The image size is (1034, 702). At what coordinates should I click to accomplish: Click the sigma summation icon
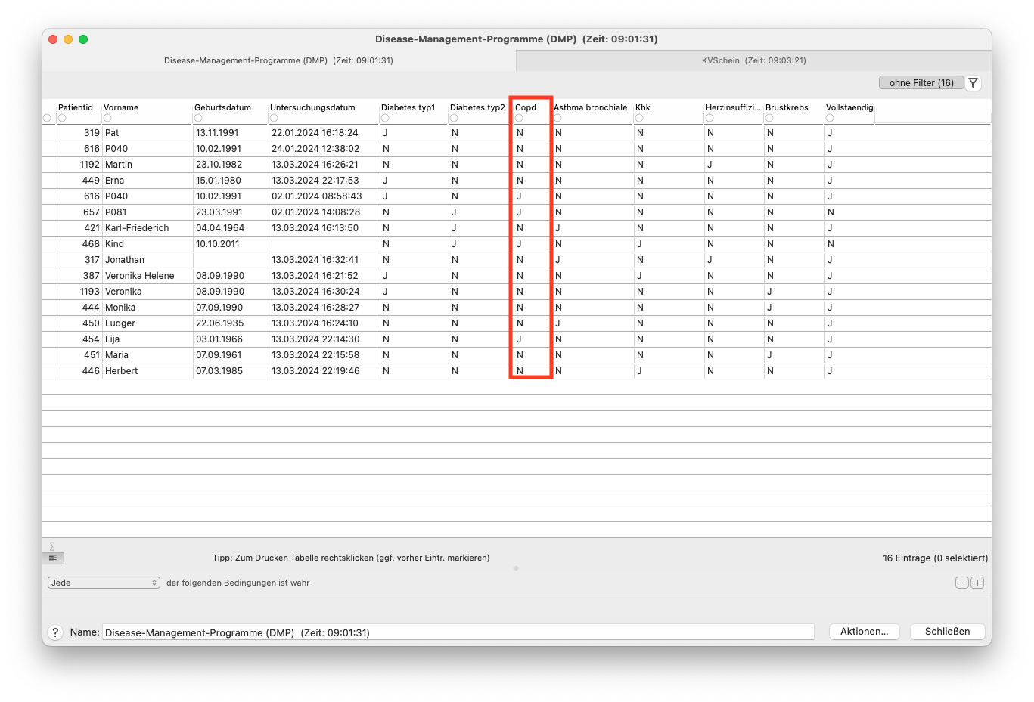click(x=52, y=546)
